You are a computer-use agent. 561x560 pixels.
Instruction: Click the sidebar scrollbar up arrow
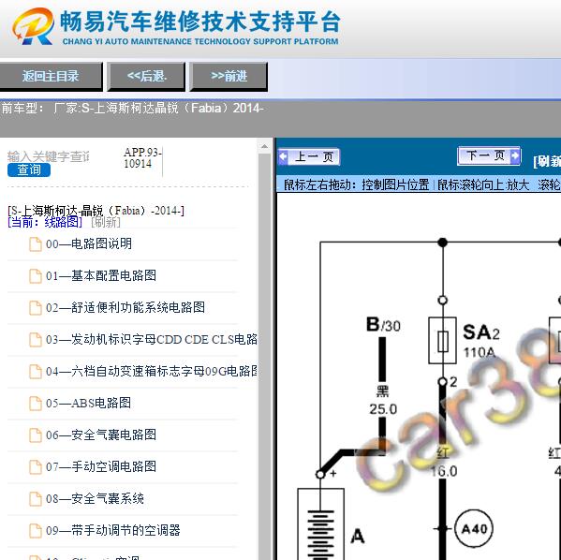(x=264, y=146)
